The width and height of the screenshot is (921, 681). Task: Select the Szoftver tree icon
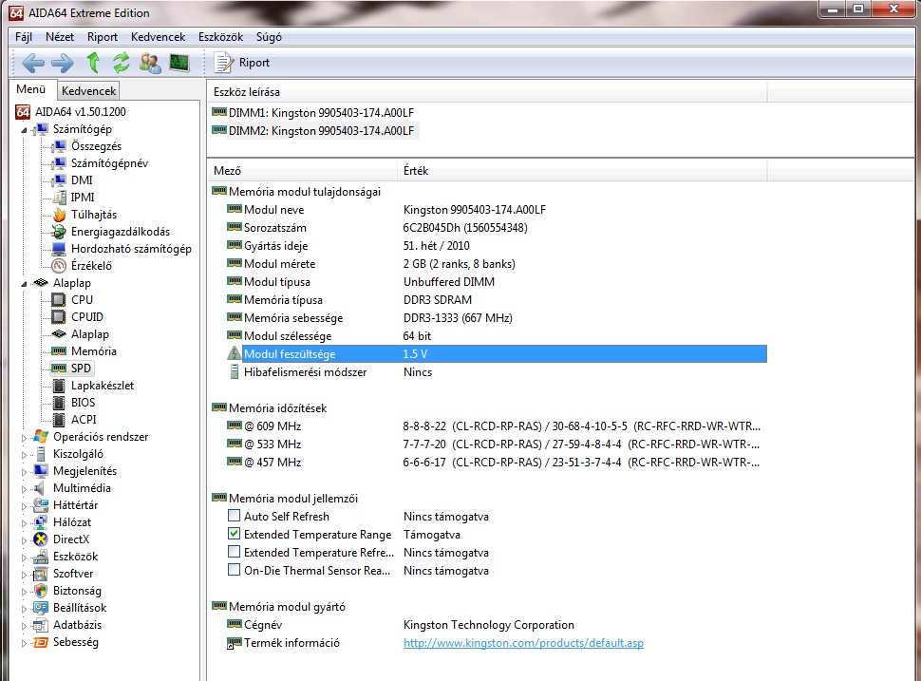click(x=41, y=574)
